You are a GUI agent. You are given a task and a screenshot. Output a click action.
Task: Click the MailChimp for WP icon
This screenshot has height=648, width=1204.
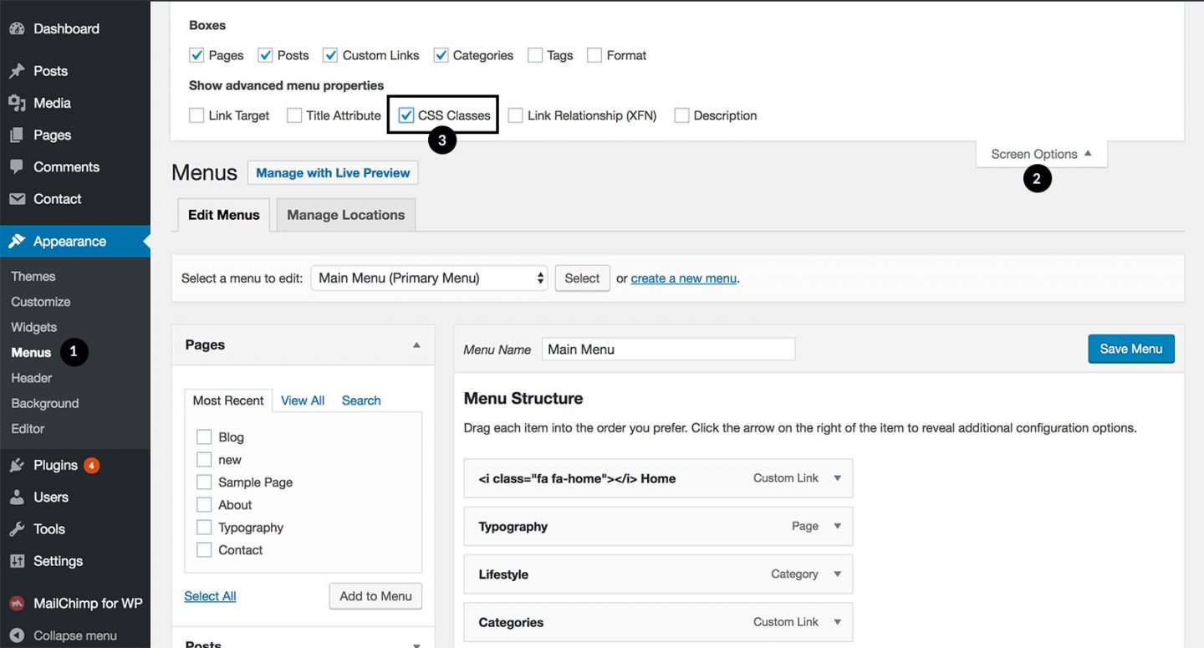pos(17,604)
